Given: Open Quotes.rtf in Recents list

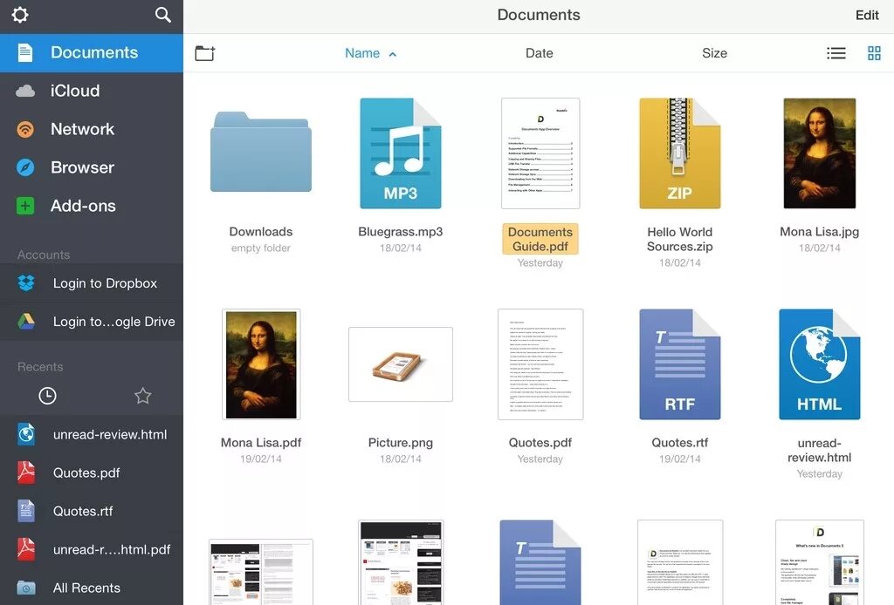Looking at the screenshot, I should pyautogui.click(x=91, y=511).
